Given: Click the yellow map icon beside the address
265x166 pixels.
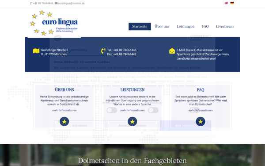Looking at the screenshot, I should coord(36,51).
